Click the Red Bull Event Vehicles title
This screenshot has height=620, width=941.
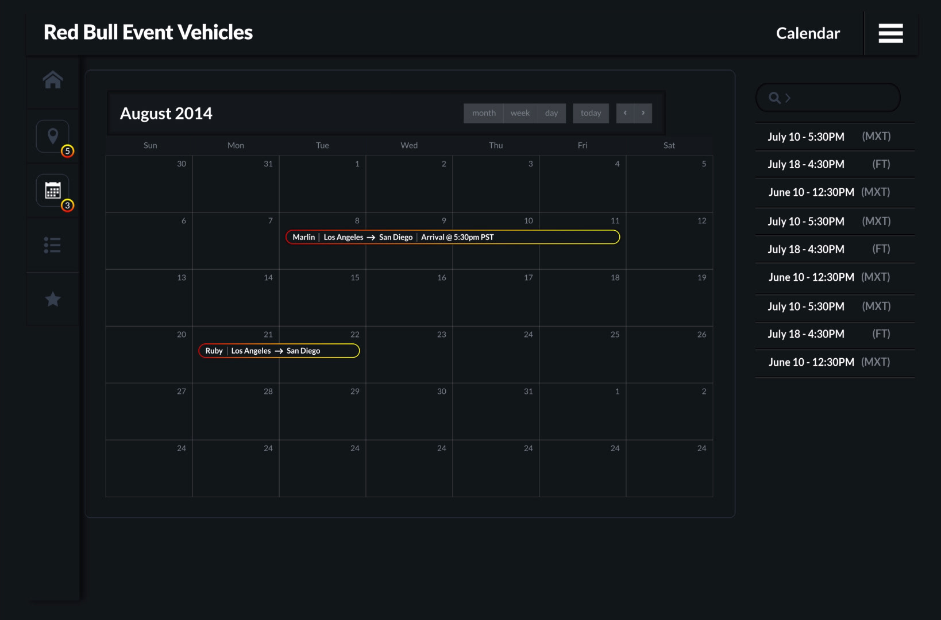click(148, 33)
